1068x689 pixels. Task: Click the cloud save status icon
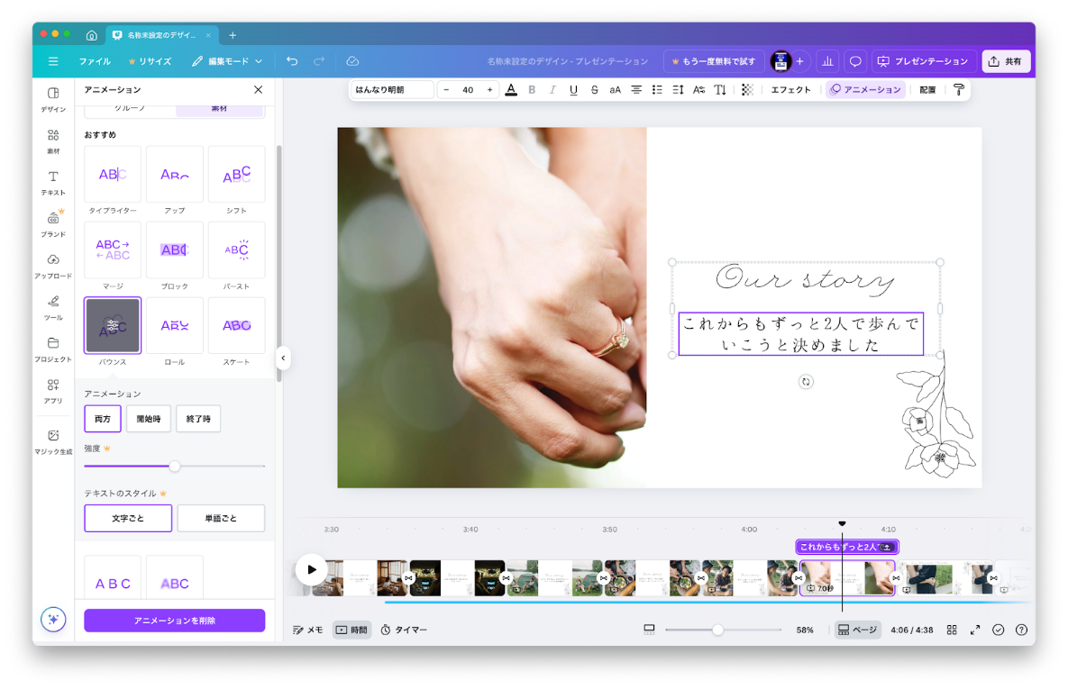352,61
